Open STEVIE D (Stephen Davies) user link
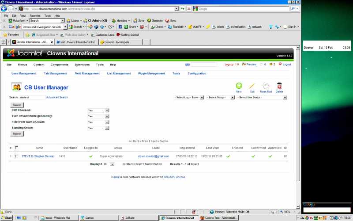This screenshot has width=353, height=221. 38,156
